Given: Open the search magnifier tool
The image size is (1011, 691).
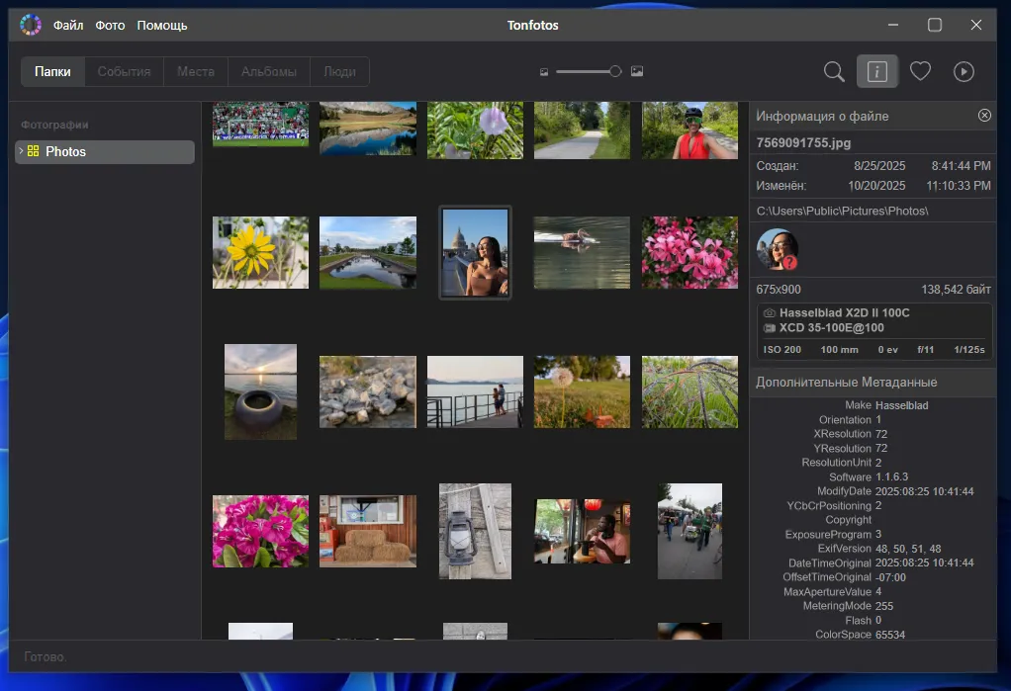Looking at the screenshot, I should [x=834, y=71].
